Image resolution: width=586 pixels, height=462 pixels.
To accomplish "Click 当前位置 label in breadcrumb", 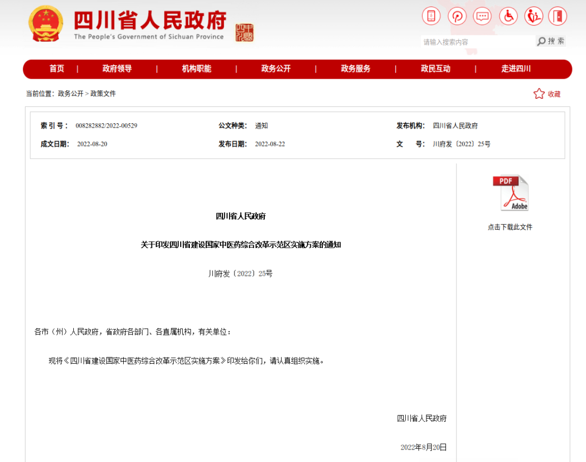I will [40, 94].
